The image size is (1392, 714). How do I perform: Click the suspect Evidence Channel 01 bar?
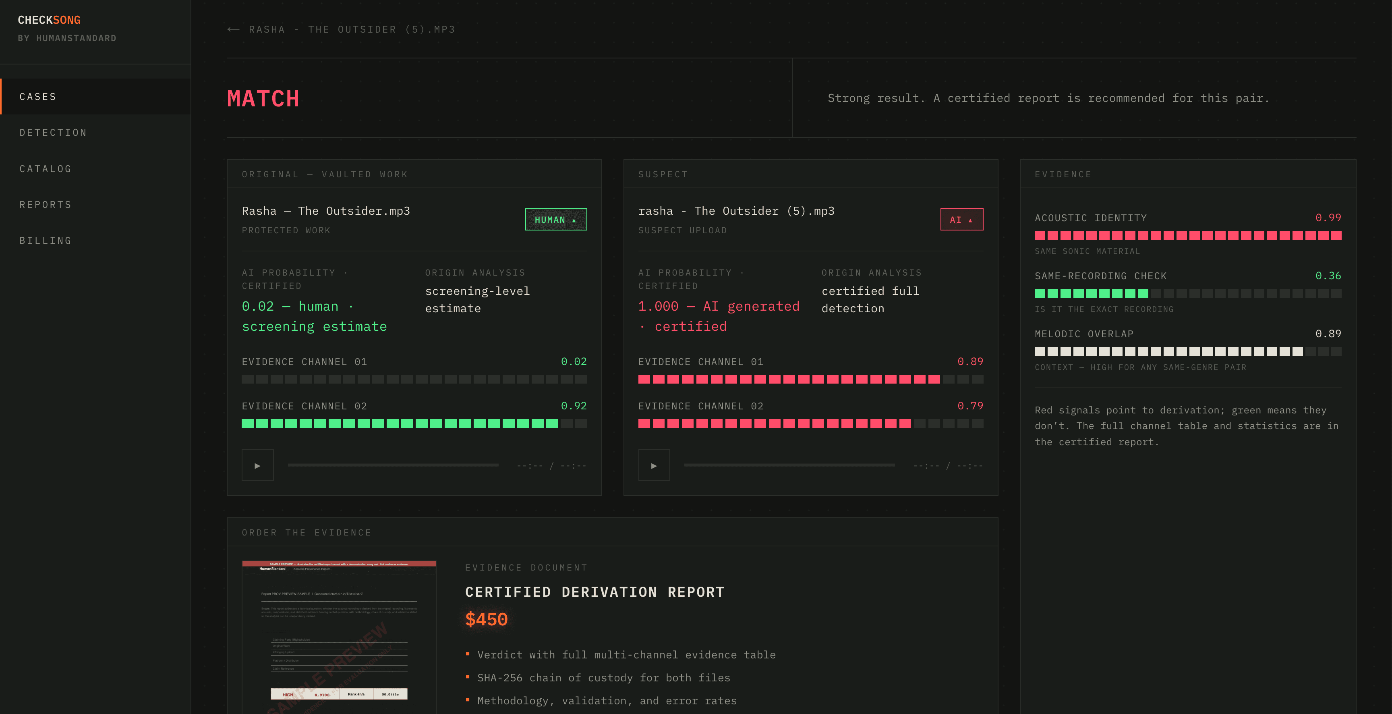point(810,379)
